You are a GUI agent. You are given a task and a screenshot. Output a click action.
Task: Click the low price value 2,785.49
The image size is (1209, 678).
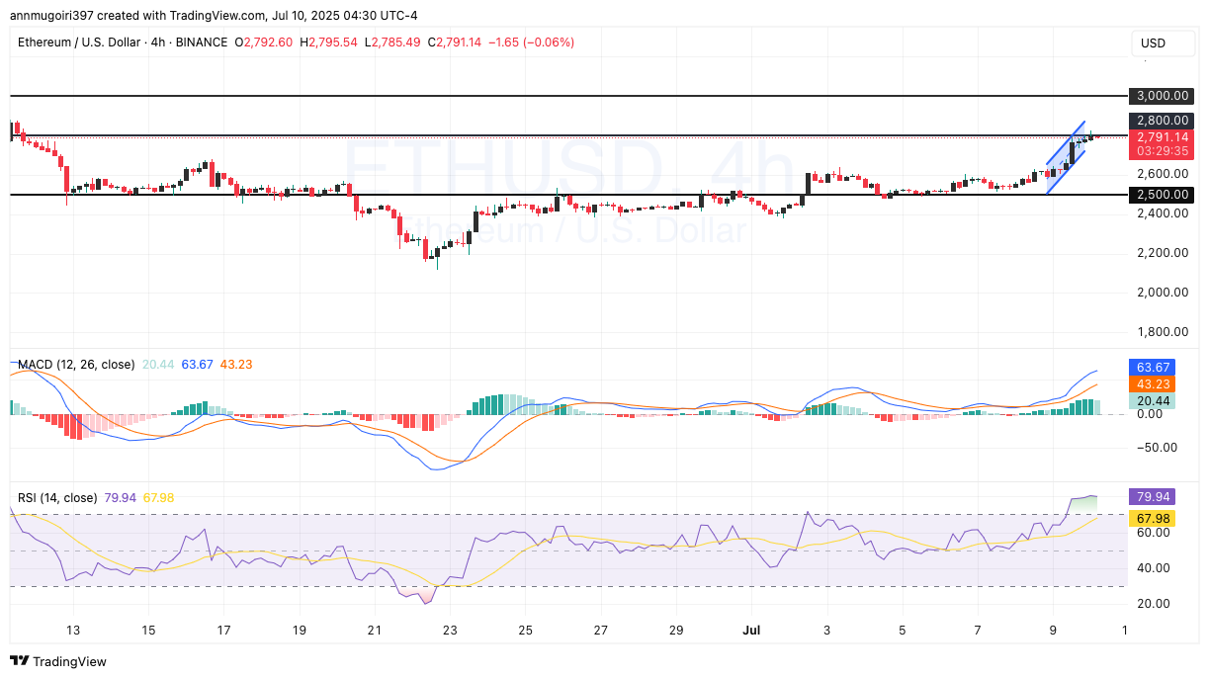point(395,42)
